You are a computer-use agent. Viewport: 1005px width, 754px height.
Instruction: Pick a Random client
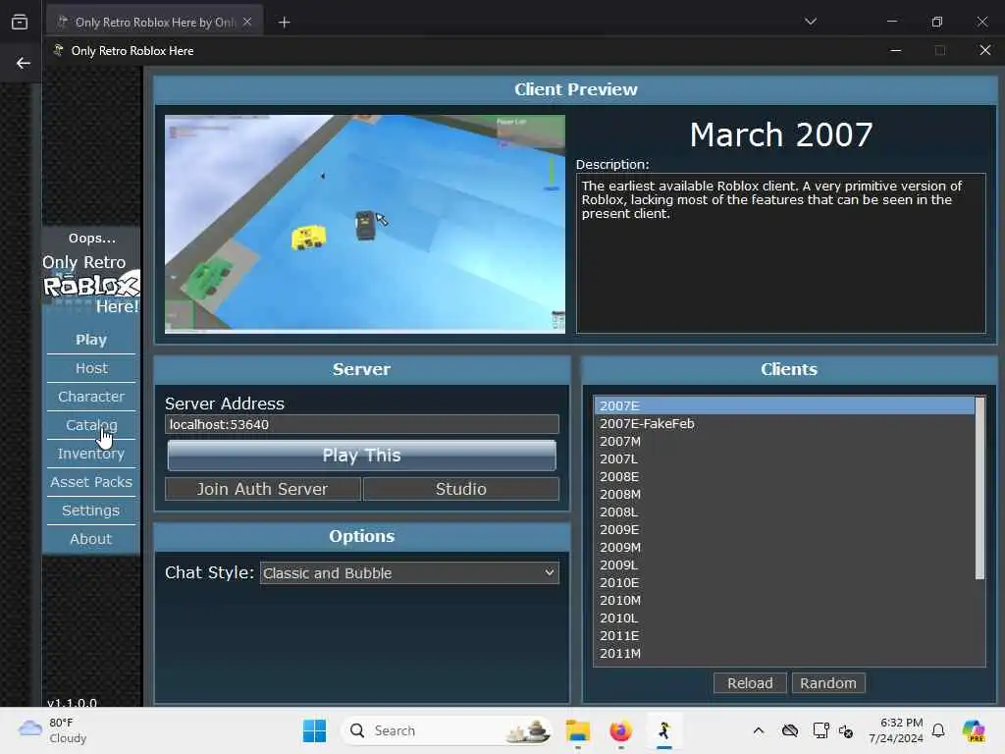pyautogui.click(x=828, y=683)
